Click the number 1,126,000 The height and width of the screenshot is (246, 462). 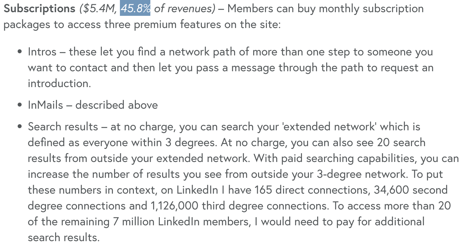(x=174, y=206)
